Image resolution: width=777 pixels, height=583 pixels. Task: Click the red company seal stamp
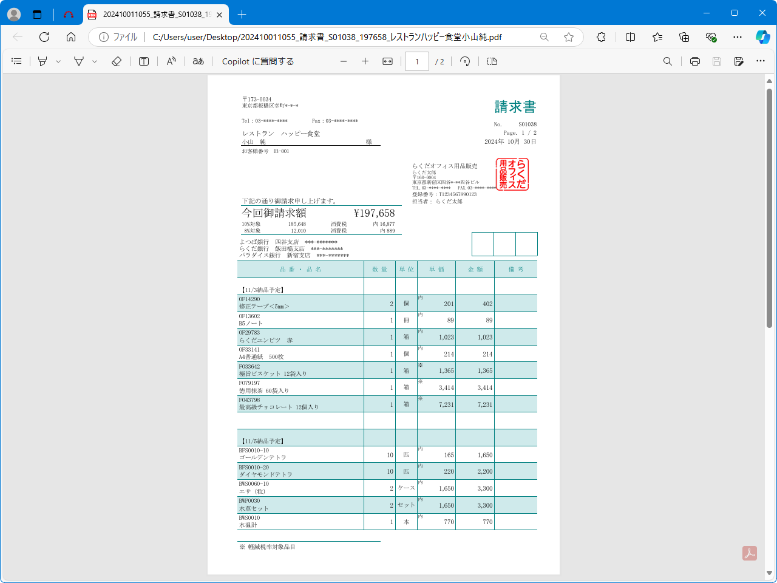click(x=512, y=174)
